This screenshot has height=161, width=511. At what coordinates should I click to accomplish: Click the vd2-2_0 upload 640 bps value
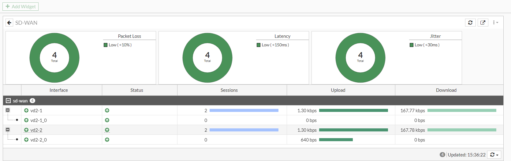(309, 140)
